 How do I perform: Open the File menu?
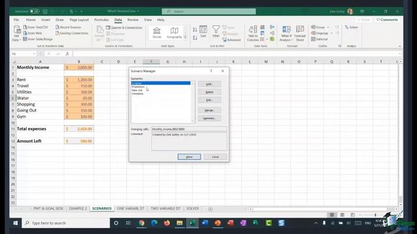click(16, 19)
